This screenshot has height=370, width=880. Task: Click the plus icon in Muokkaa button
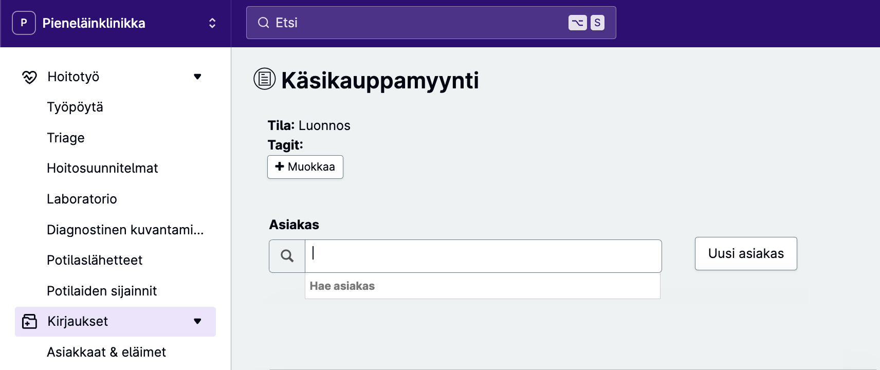click(x=280, y=166)
